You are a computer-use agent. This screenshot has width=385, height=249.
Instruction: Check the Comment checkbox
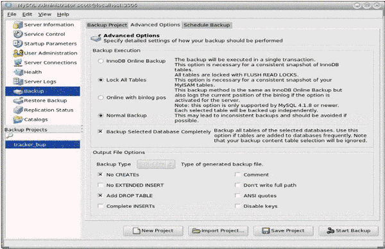click(237, 175)
